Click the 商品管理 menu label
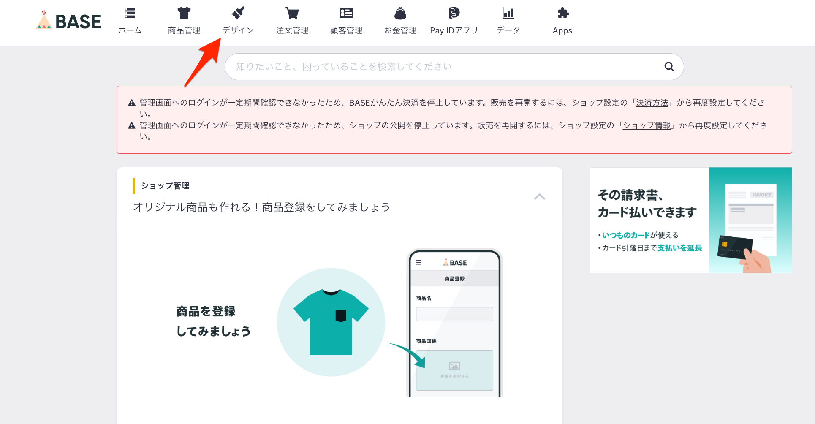Screen dimensions: 815x424 [184, 30]
